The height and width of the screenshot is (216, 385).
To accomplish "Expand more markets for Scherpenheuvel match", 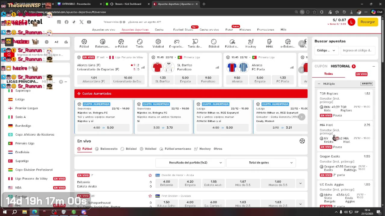I will click(300, 204).
